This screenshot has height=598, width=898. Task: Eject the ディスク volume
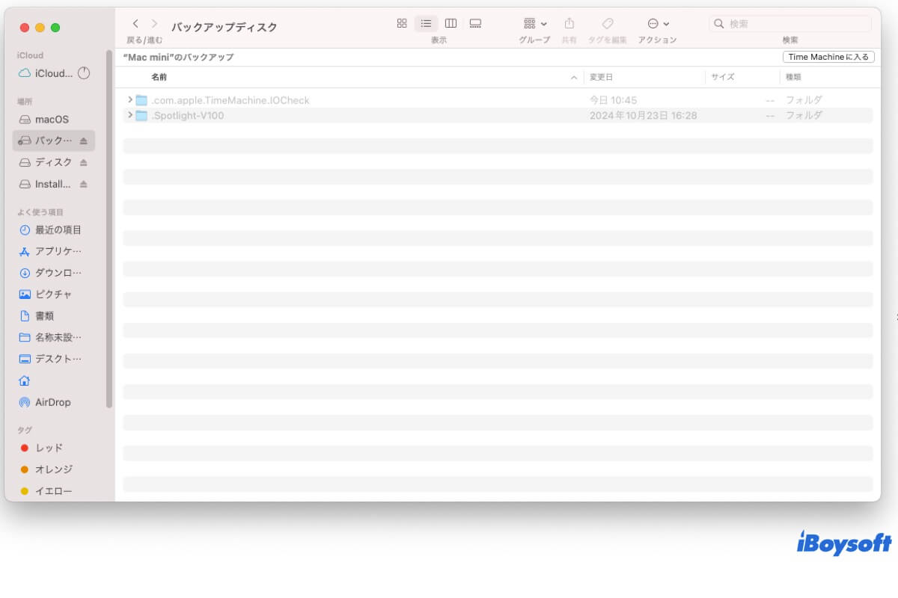[97, 162]
